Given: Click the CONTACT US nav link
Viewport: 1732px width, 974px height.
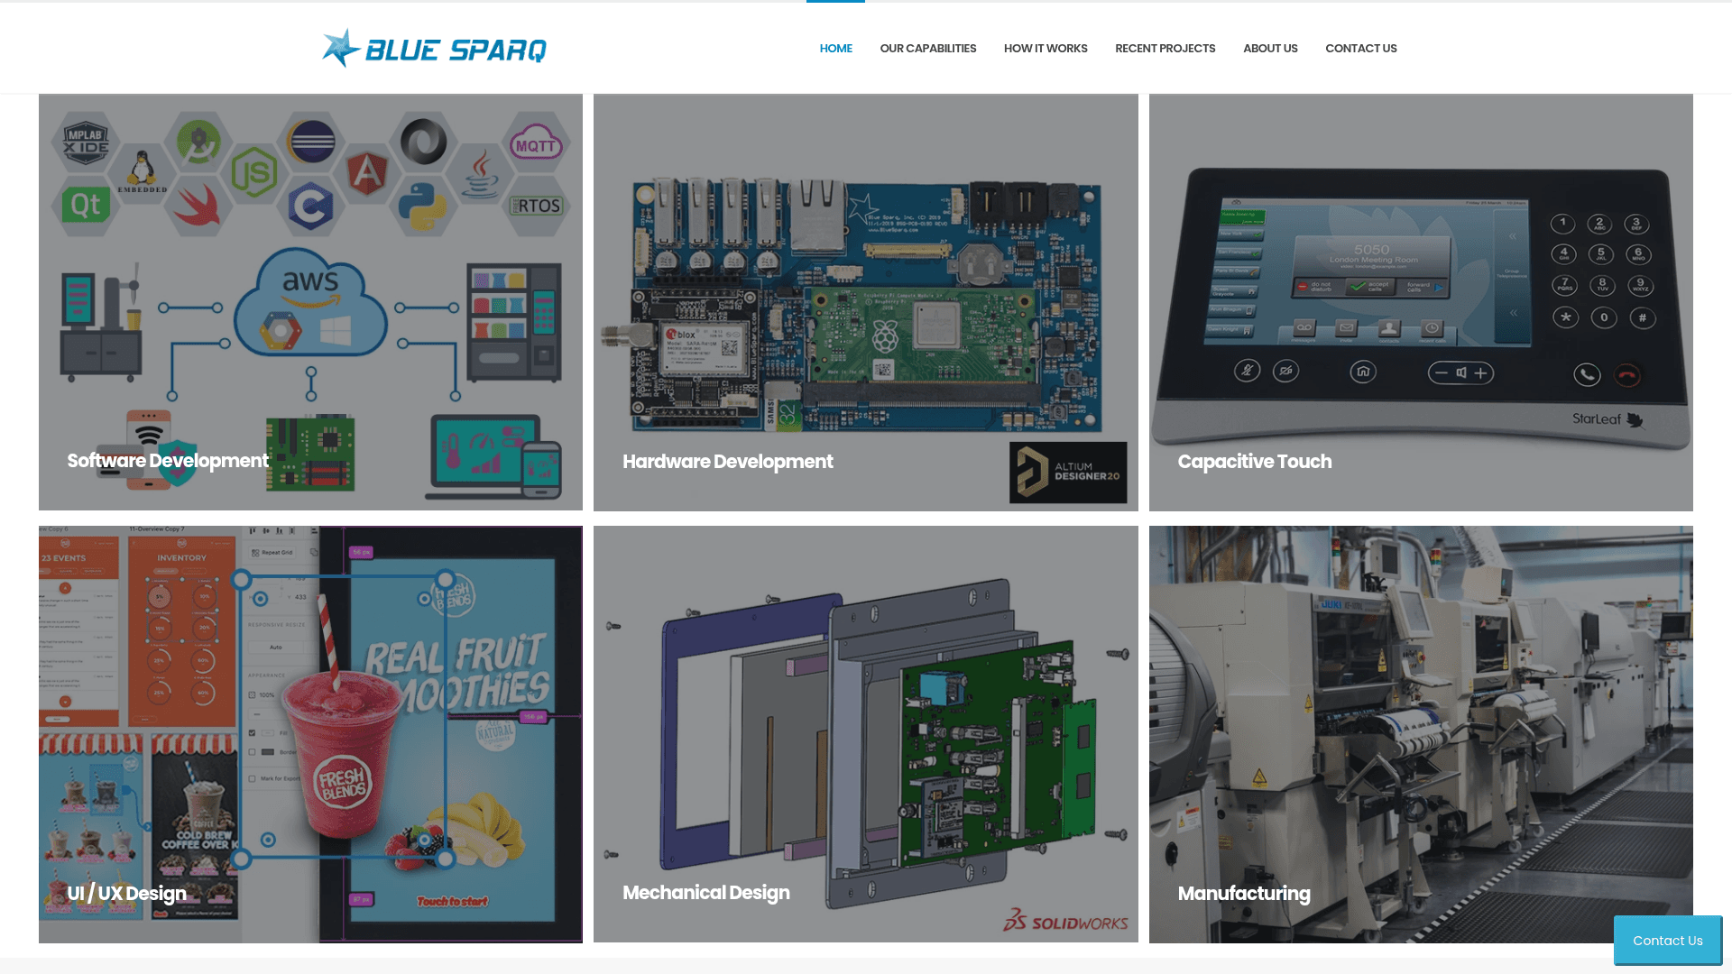Looking at the screenshot, I should click(x=1361, y=48).
